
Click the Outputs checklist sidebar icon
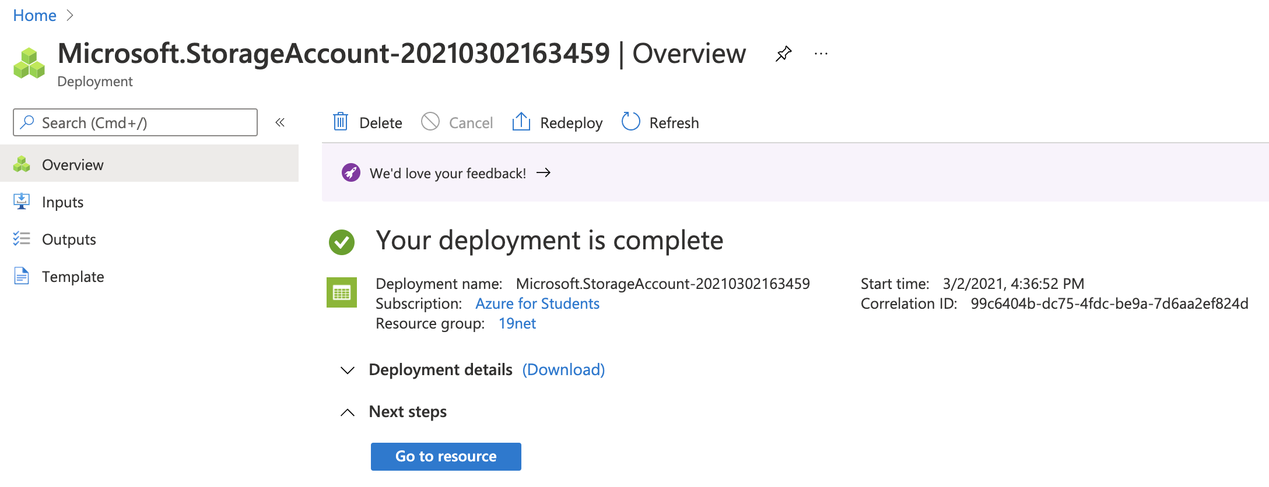coord(22,238)
